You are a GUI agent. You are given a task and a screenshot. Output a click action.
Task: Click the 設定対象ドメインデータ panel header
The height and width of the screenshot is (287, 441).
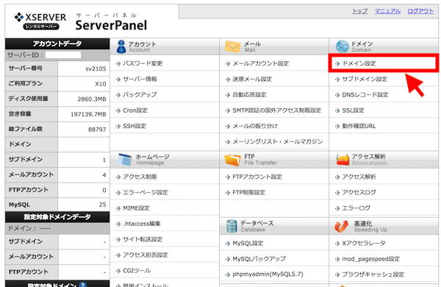57,217
